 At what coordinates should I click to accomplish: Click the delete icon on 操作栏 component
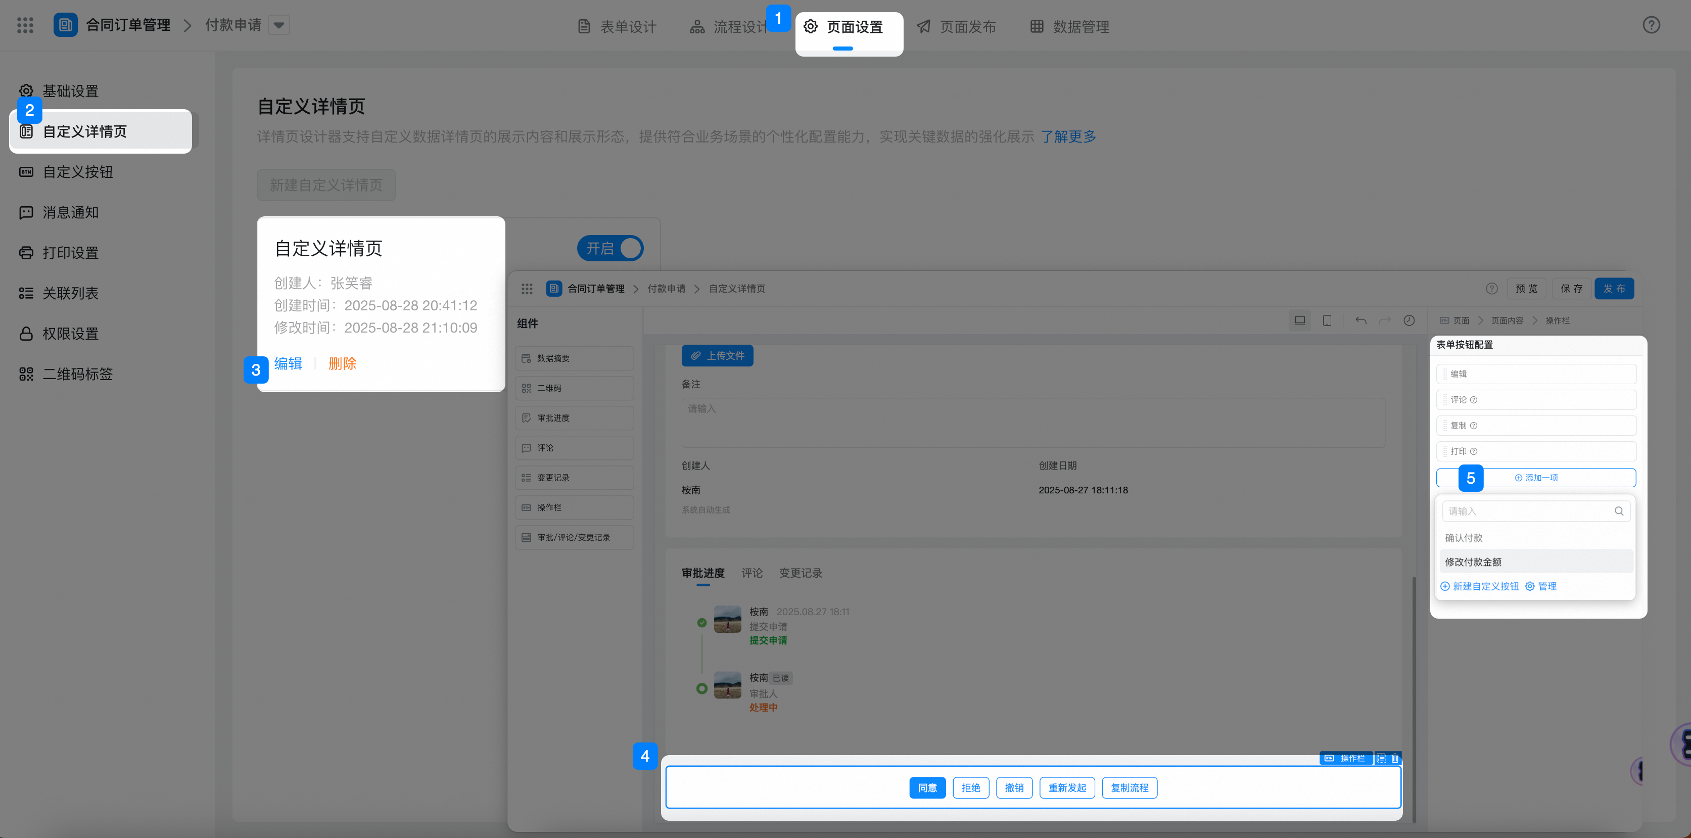[x=1395, y=759]
